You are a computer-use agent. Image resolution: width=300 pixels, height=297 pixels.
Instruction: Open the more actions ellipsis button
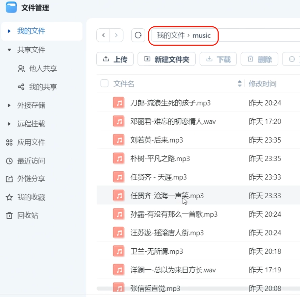tap(292, 59)
